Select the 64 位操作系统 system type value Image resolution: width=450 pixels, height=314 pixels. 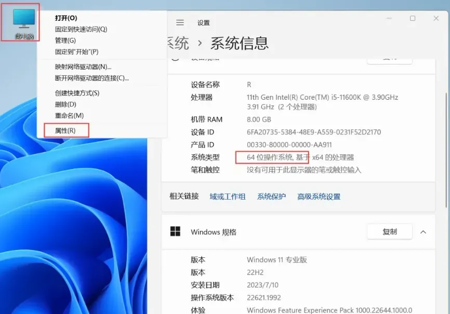(x=300, y=158)
